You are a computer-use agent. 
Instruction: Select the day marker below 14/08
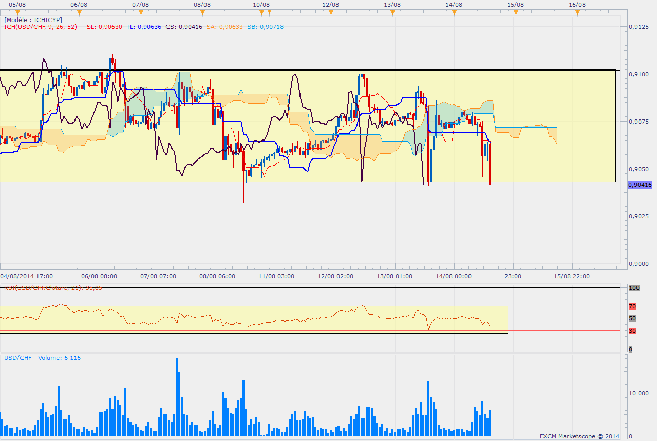[454, 12]
